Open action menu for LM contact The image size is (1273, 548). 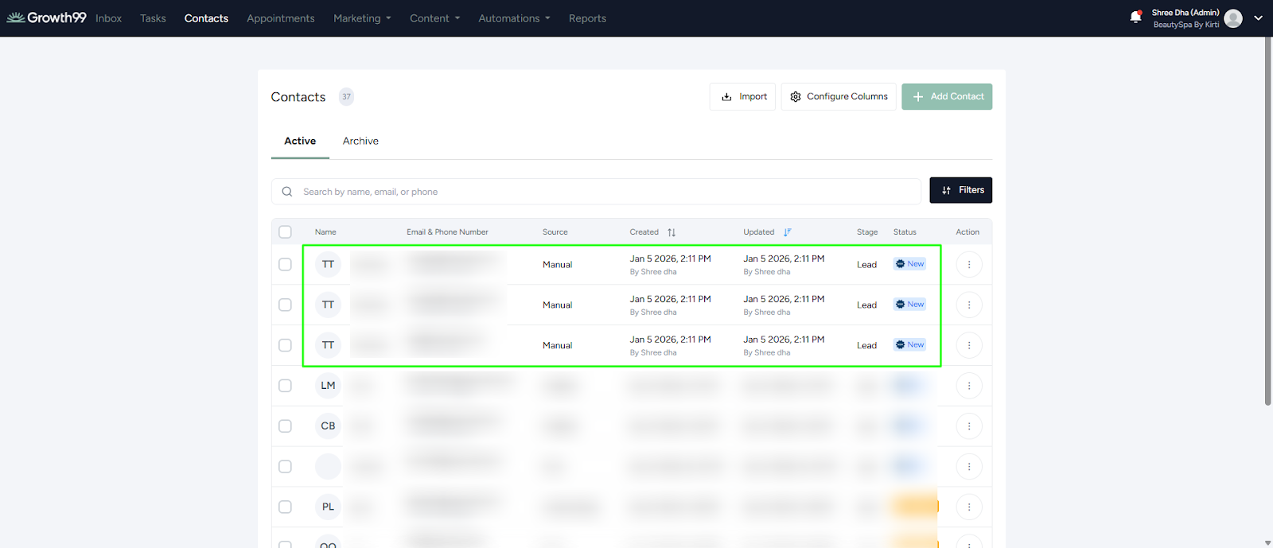tap(968, 386)
